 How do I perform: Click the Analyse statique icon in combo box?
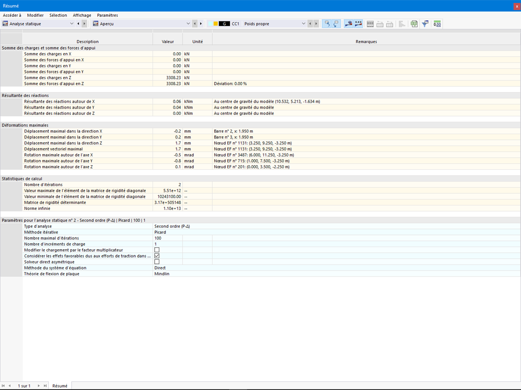click(x=5, y=23)
